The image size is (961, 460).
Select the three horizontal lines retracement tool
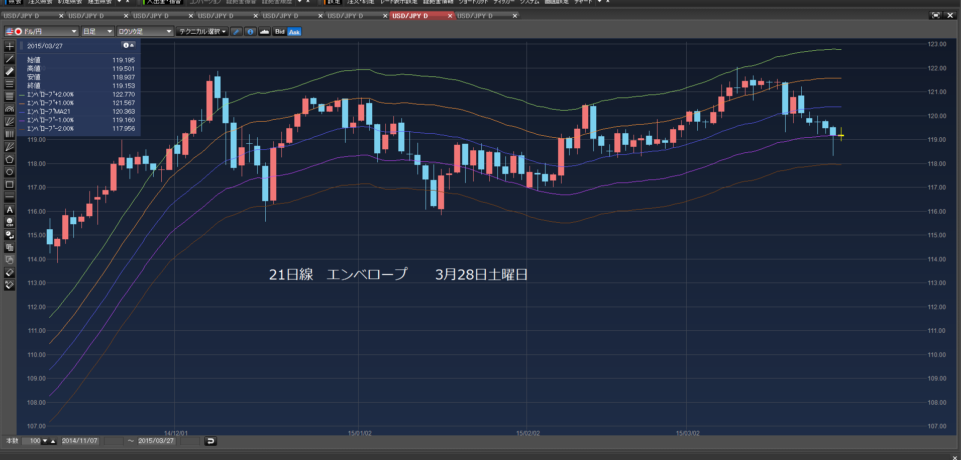[10, 84]
